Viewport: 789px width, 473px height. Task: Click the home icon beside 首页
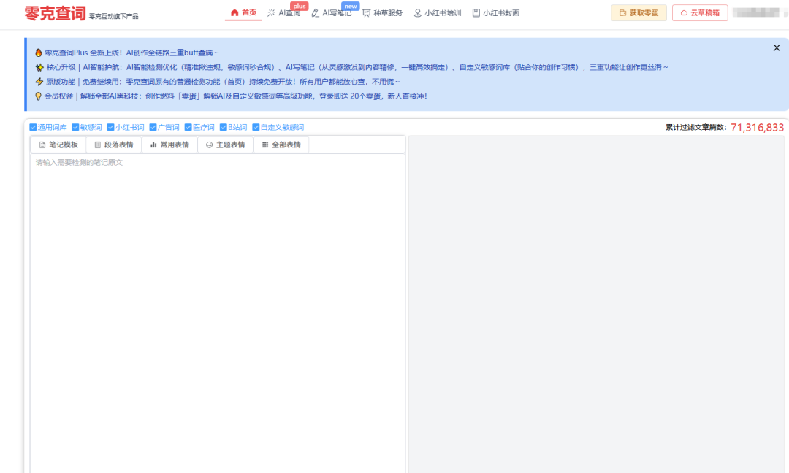tap(236, 12)
